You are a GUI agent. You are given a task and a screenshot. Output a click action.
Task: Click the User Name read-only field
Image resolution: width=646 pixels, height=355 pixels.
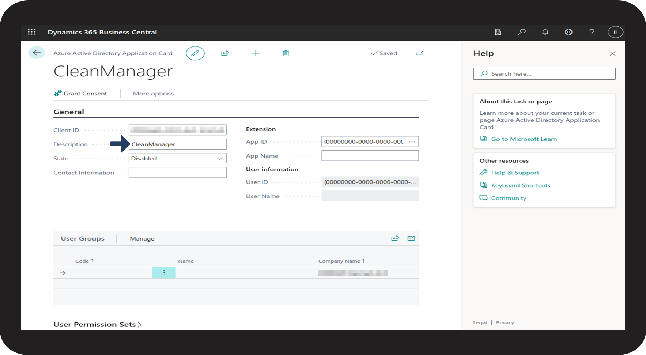click(370, 196)
